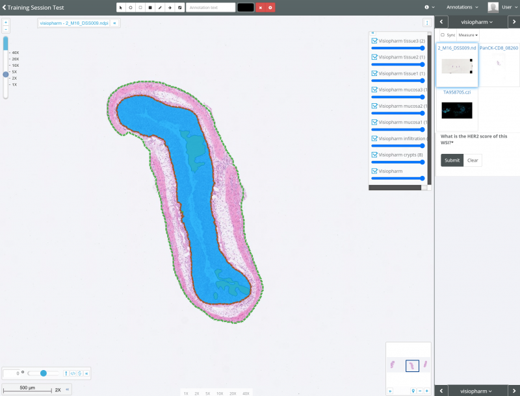Click the zoom in plus button
The height and width of the screenshot is (396, 520).
tap(6, 22)
